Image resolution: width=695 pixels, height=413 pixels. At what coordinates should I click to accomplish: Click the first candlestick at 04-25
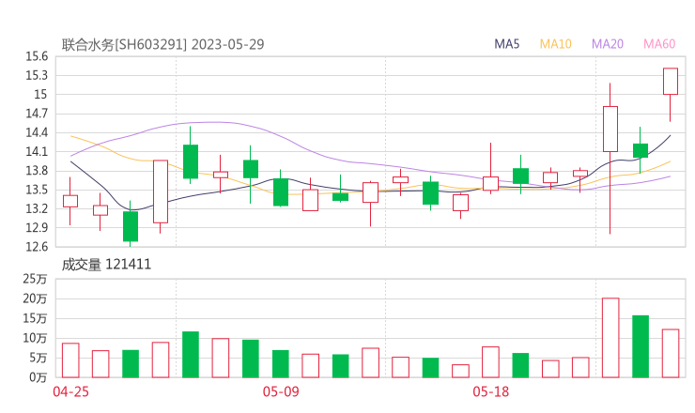(x=70, y=201)
